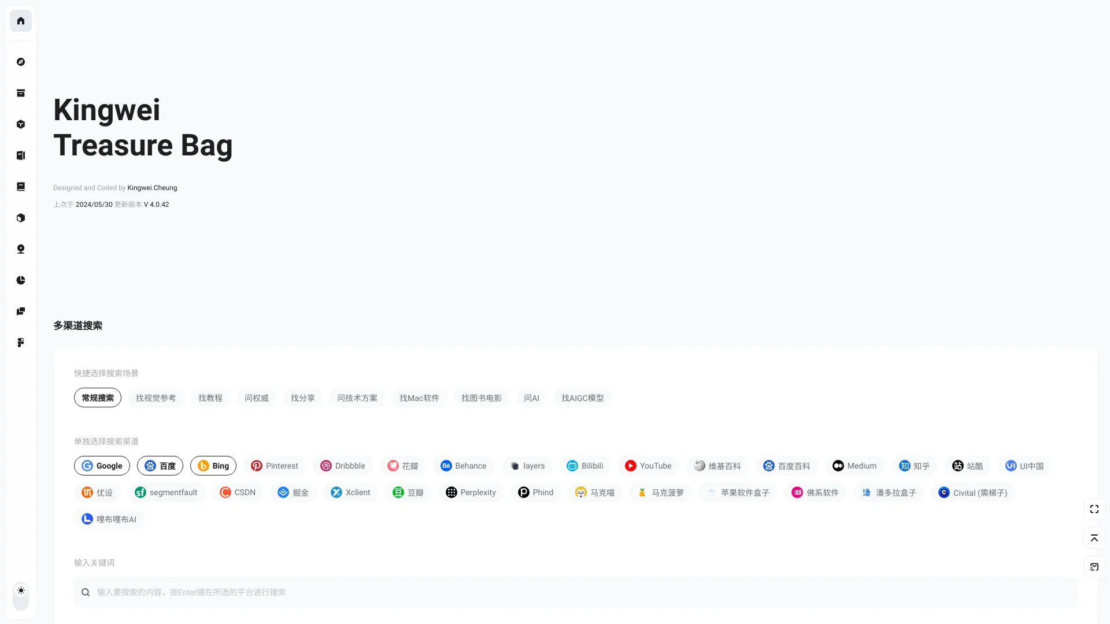The image size is (1110, 624).
Task: Toggle the 百度 search channel
Action: pyautogui.click(x=160, y=466)
